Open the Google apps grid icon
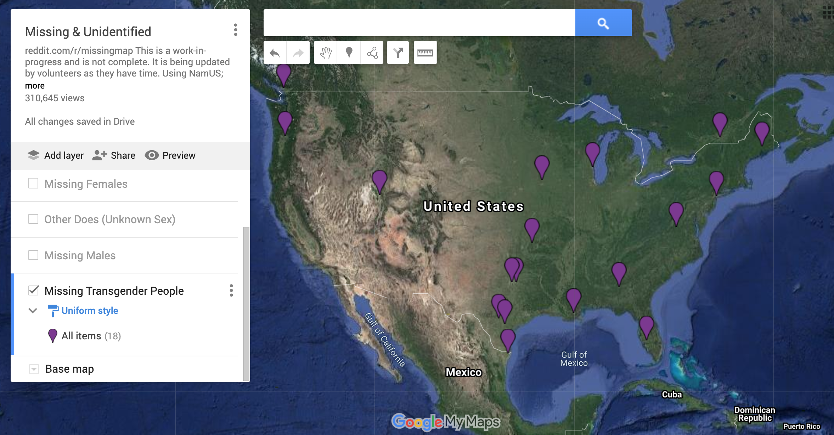Viewport: 834px width, 435px height. 828,12
